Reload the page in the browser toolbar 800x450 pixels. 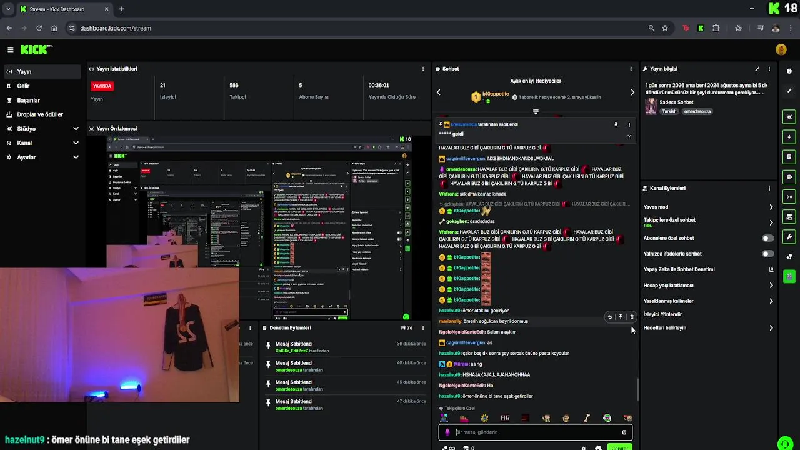[39, 28]
